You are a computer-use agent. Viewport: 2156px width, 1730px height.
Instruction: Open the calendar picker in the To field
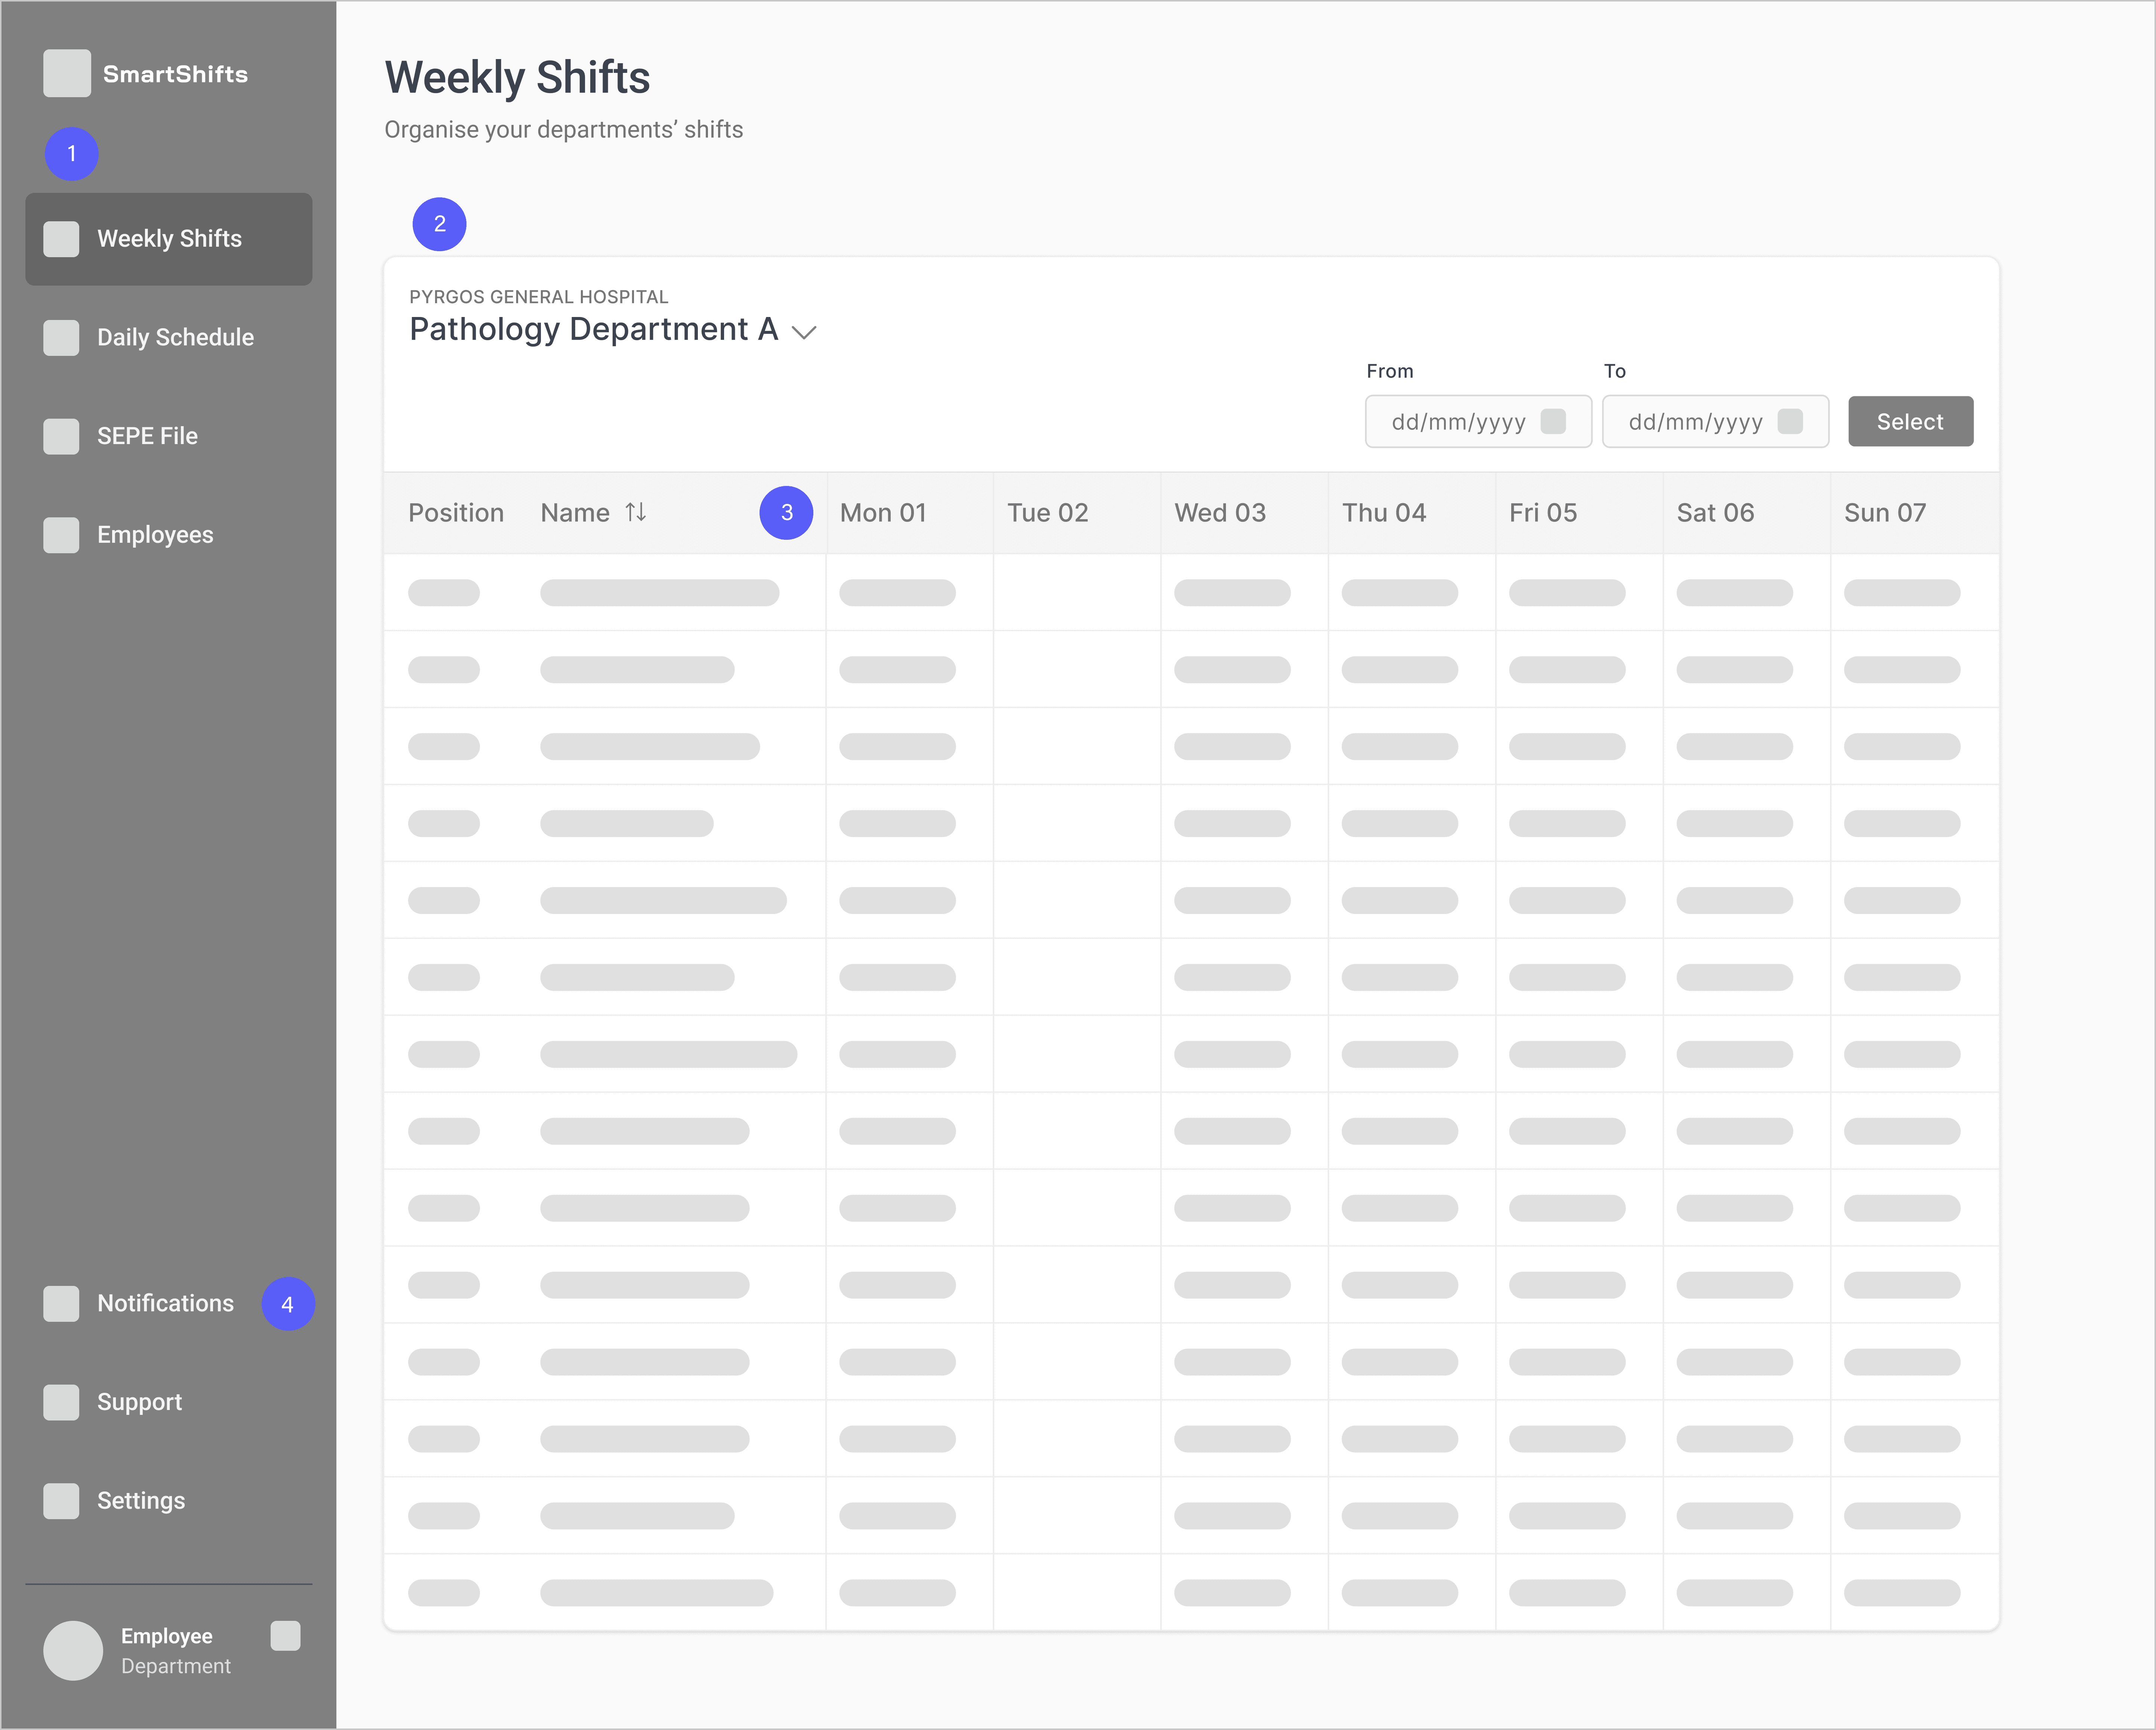coord(1790,421)
